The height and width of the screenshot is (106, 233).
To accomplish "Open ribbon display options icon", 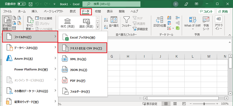I will (196, 4).
